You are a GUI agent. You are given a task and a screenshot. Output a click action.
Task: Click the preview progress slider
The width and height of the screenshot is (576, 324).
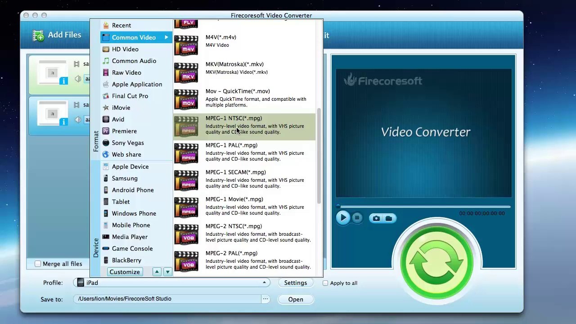(x=423, y=207)
